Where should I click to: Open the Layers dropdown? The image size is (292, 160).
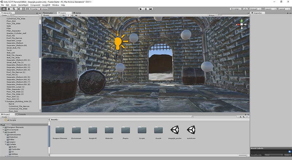[x=270, y=9]
